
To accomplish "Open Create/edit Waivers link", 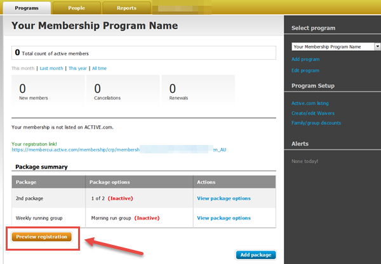I will pos(313,113).
